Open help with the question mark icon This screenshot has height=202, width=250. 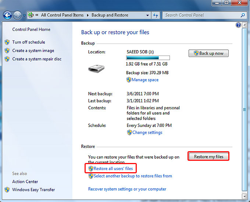[x=238, y=25]
